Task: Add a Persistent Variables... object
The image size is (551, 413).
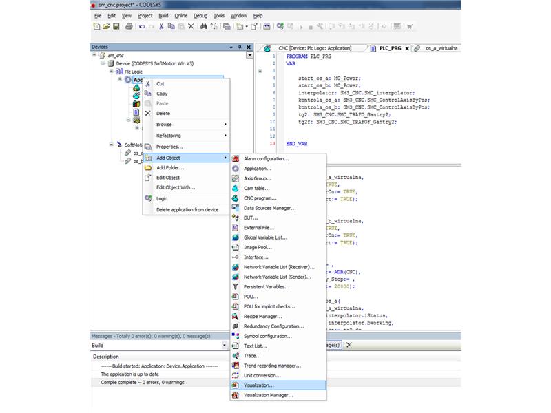Action: tap(278, 286)
